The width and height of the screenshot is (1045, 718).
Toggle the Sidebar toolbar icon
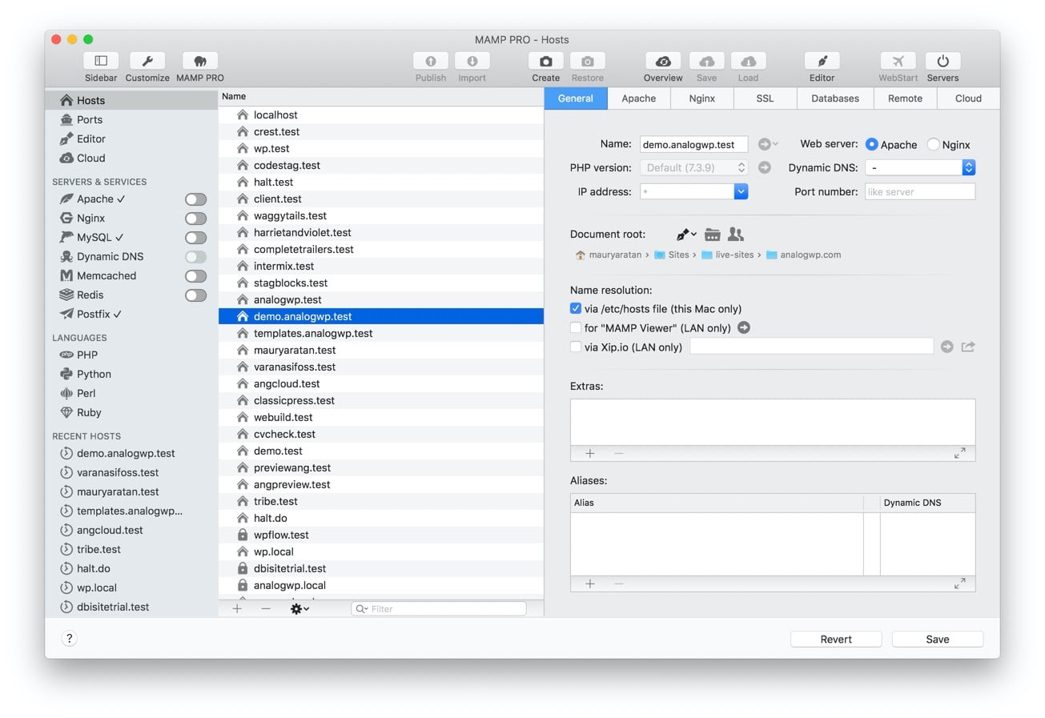(101, 61)
